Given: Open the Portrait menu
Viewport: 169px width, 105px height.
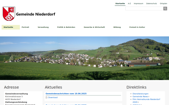Looking at the screenshot, I should point(25,27).
